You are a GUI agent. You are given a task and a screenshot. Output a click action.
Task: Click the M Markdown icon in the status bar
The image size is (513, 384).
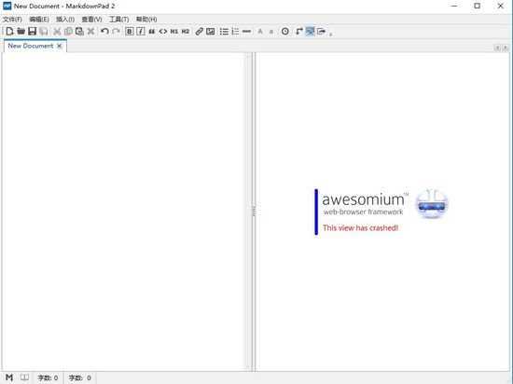point(9,377)
